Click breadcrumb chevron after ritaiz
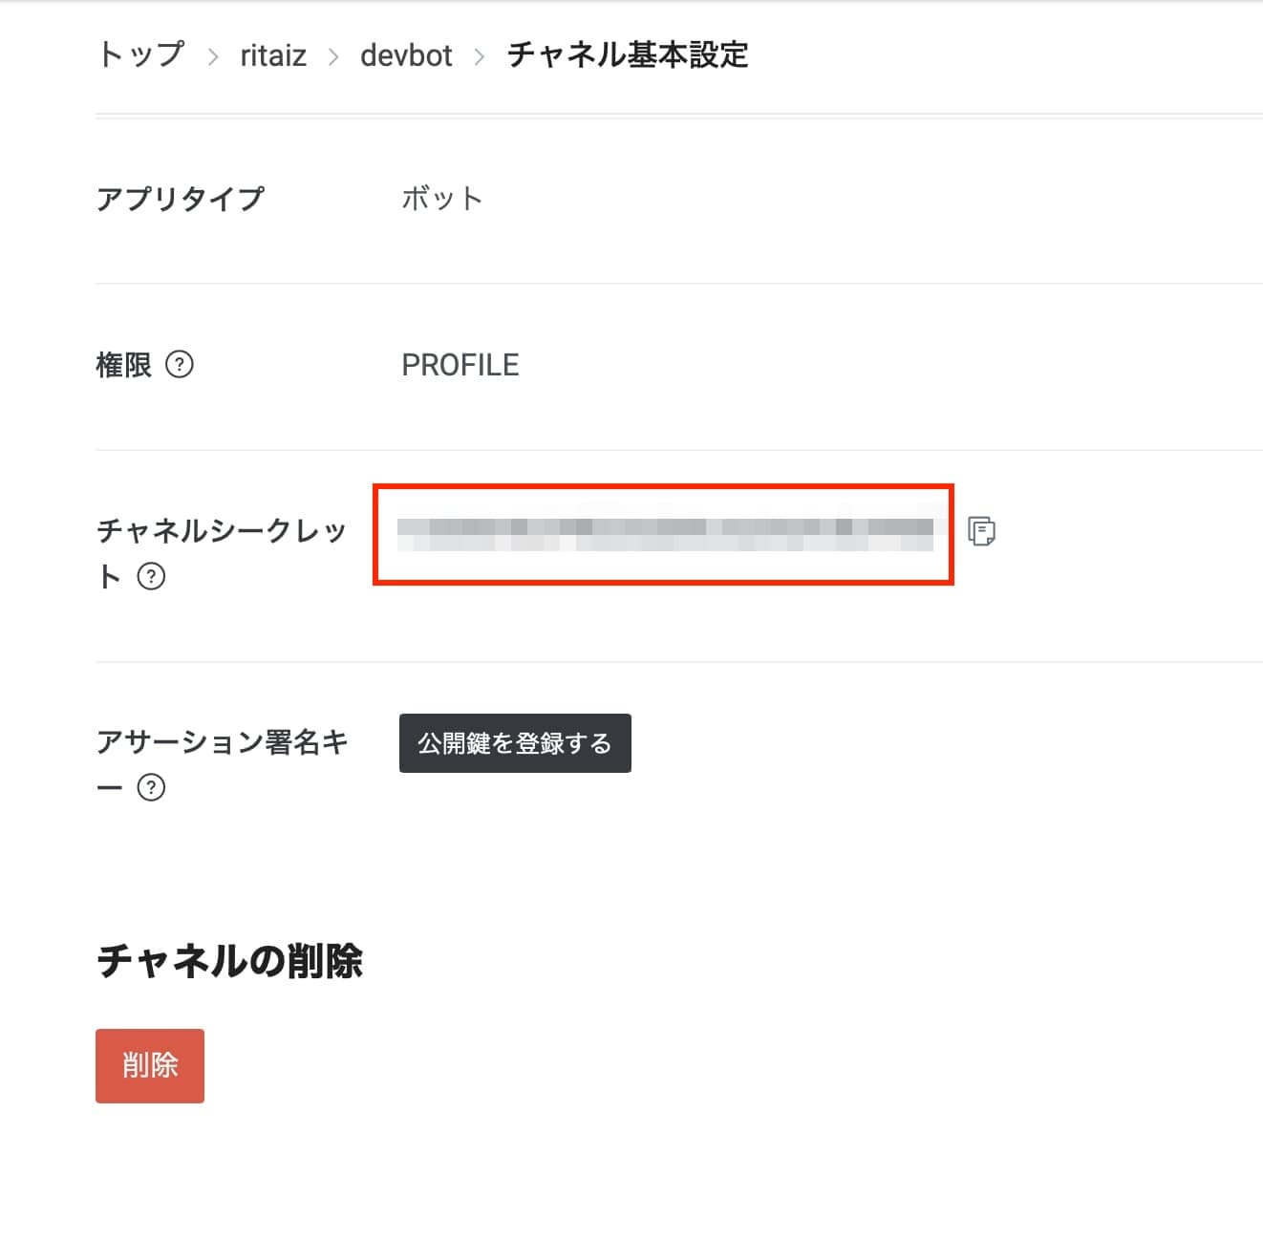The image size is (1263, 1240). 333,57
